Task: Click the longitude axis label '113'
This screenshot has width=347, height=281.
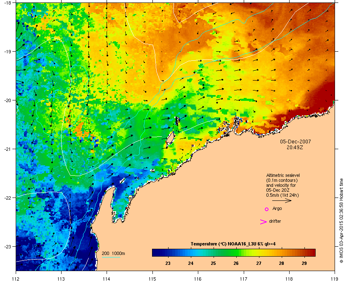Action: (x=61, y=279)
